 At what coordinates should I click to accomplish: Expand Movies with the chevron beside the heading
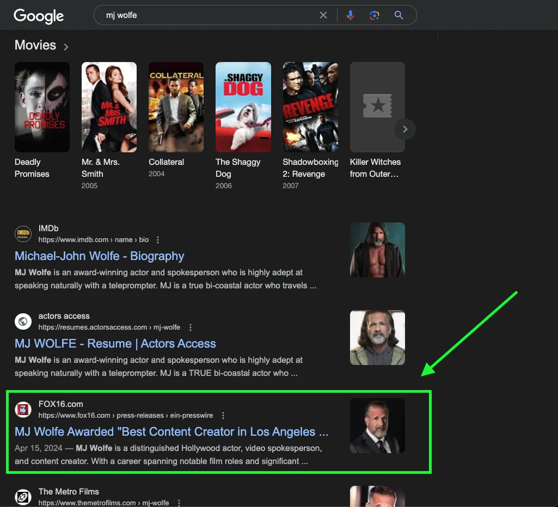point(66,47)
